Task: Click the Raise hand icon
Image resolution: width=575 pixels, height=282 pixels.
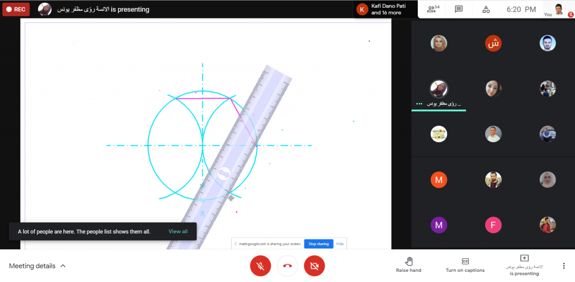Action: coord(409,261)
